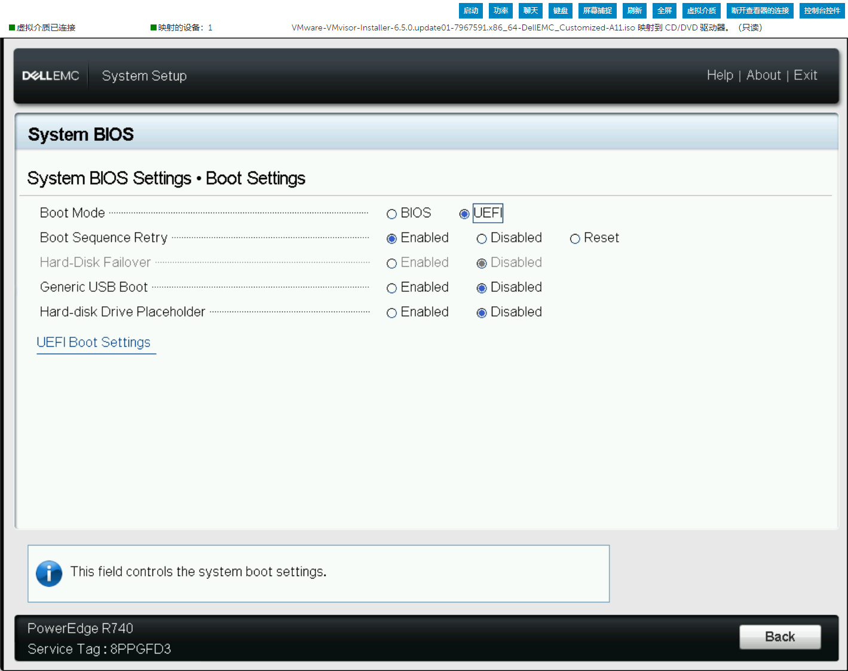The height and width of the screenshot is (671, 848).
Task: Click the Service Tag 8PPGFD3 text
Action: 99,649
